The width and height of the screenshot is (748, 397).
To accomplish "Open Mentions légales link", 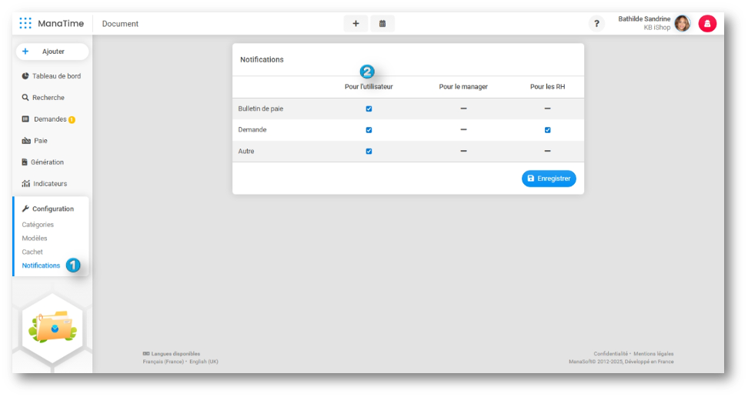I will click(653, 354).
